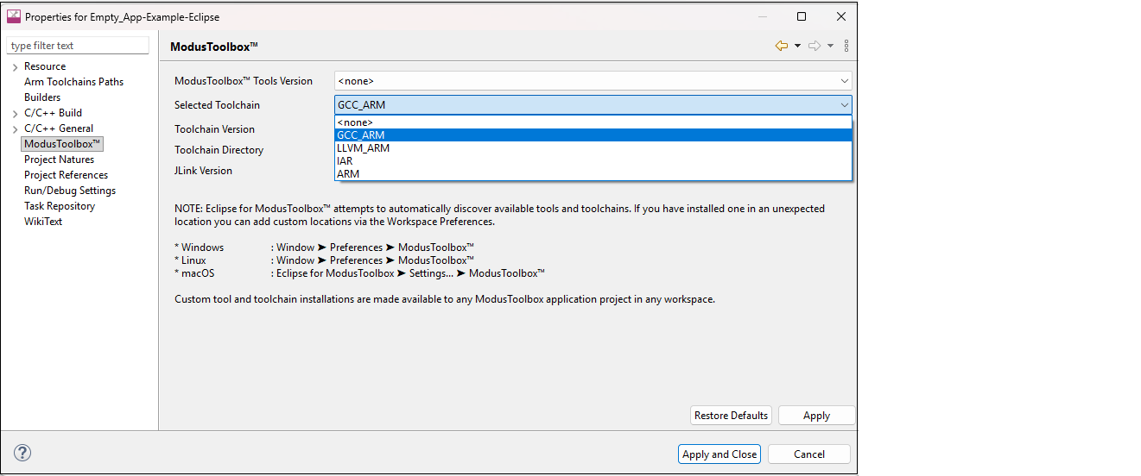
Task: Click the Properties window title icon
Action: pyautogui.click(x=14, y=16)
